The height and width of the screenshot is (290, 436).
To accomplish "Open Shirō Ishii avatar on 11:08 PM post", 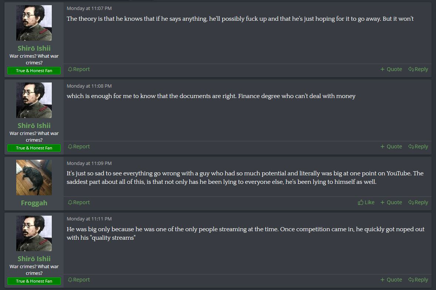I will tap(34, 100).
